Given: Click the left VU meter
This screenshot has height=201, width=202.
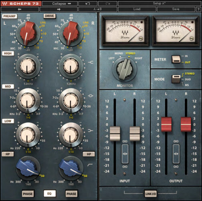Looking at the screenshot, I should tap(125, 31).
